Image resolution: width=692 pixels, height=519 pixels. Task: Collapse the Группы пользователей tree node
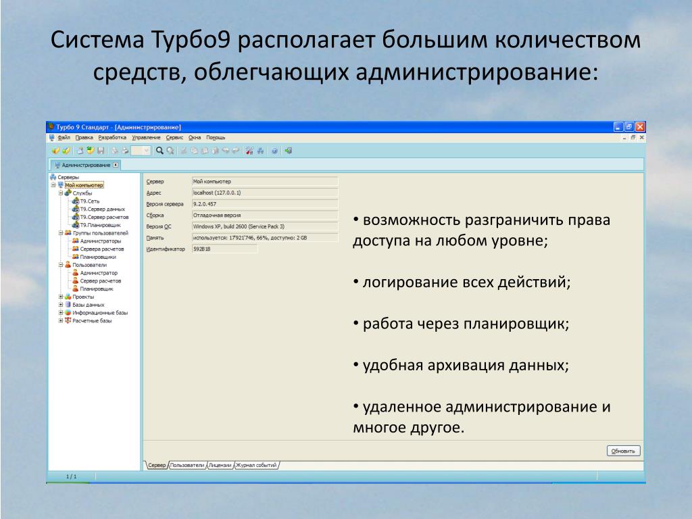pyautogui.click(x=61, y=232)
